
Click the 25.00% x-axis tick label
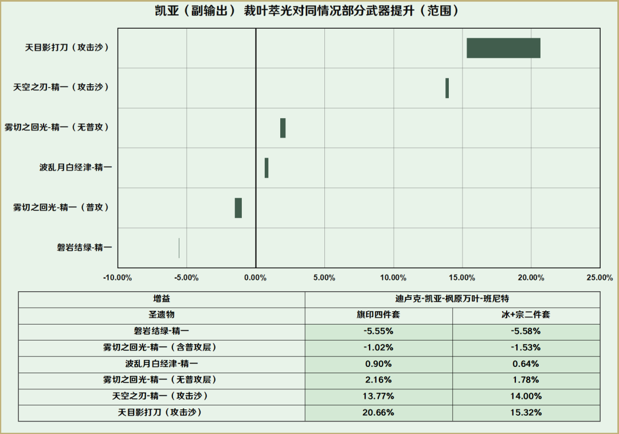coord(600,277)
